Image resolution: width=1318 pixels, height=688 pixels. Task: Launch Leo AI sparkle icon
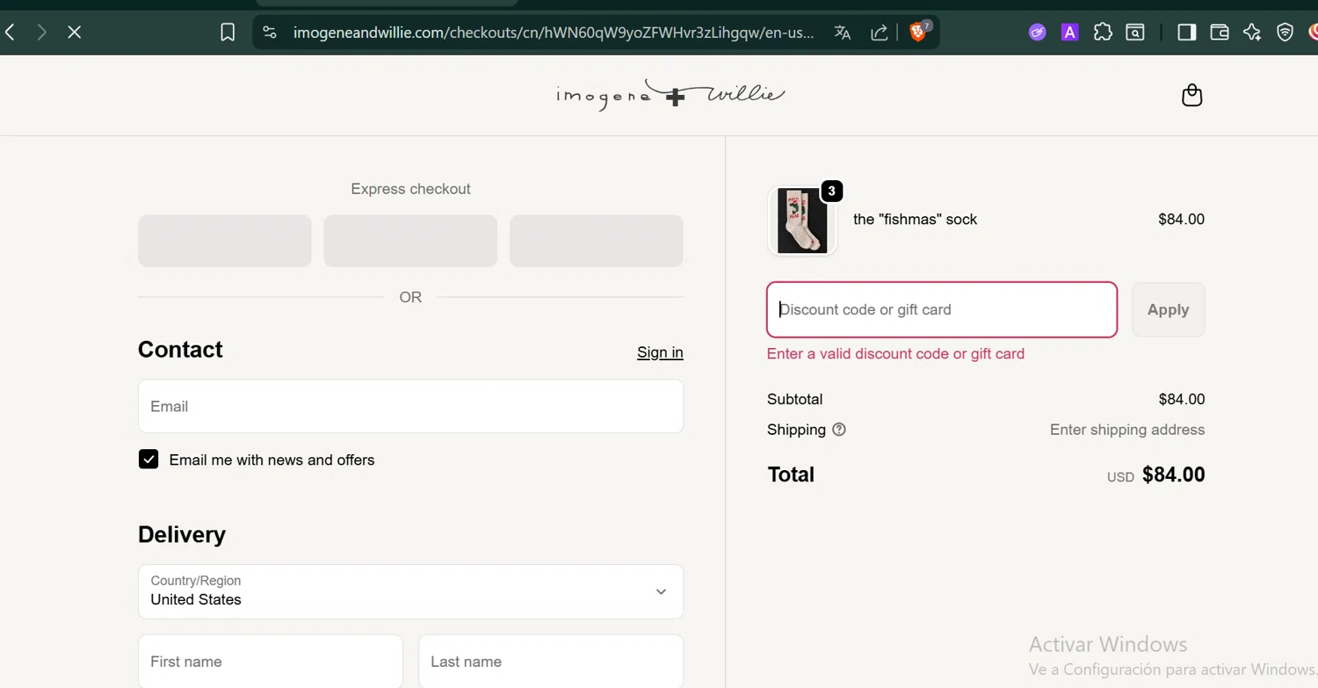click(x=1252, y=33)
